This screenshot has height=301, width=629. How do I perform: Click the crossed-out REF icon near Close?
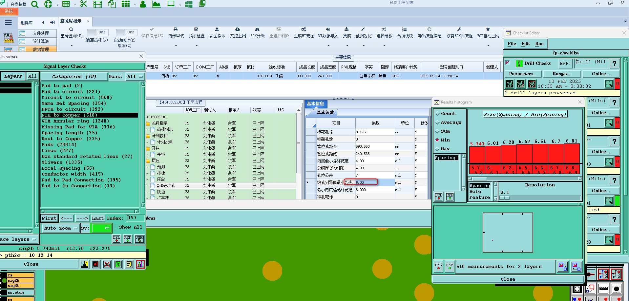(x=107, y=264)
